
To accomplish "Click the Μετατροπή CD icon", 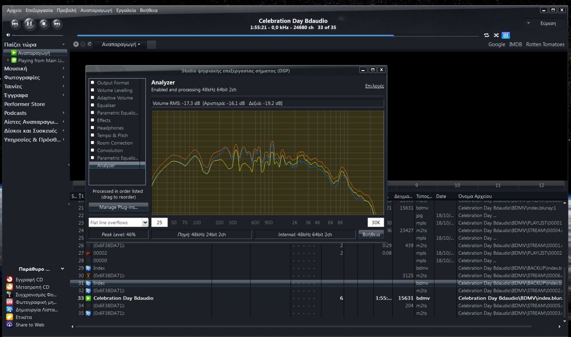I will pyautogui.click(x=10, y=287).
